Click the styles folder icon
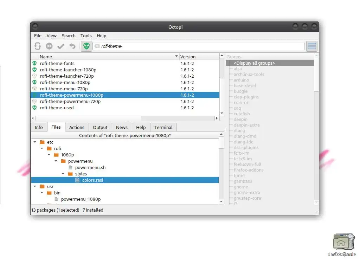The image size is (360, 270). click(70, 174)
